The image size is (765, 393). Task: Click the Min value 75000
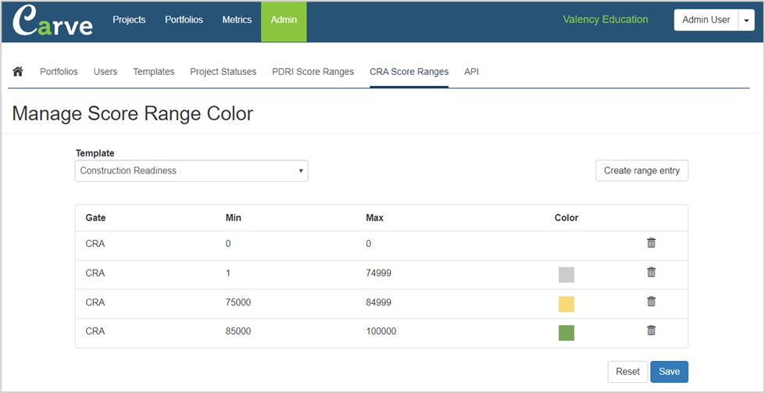pyautogui.click(x=238, y=302)
